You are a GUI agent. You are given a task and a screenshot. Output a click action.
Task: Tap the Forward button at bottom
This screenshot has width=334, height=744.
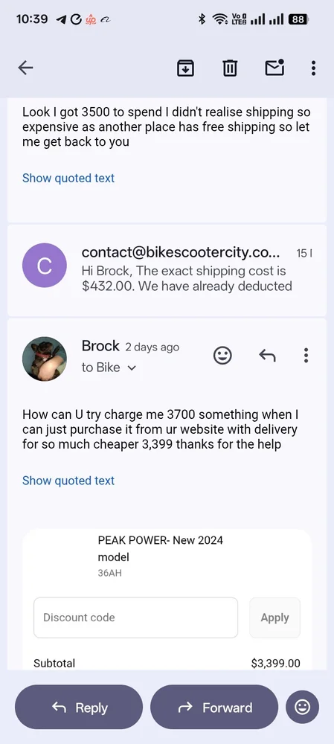214,707
